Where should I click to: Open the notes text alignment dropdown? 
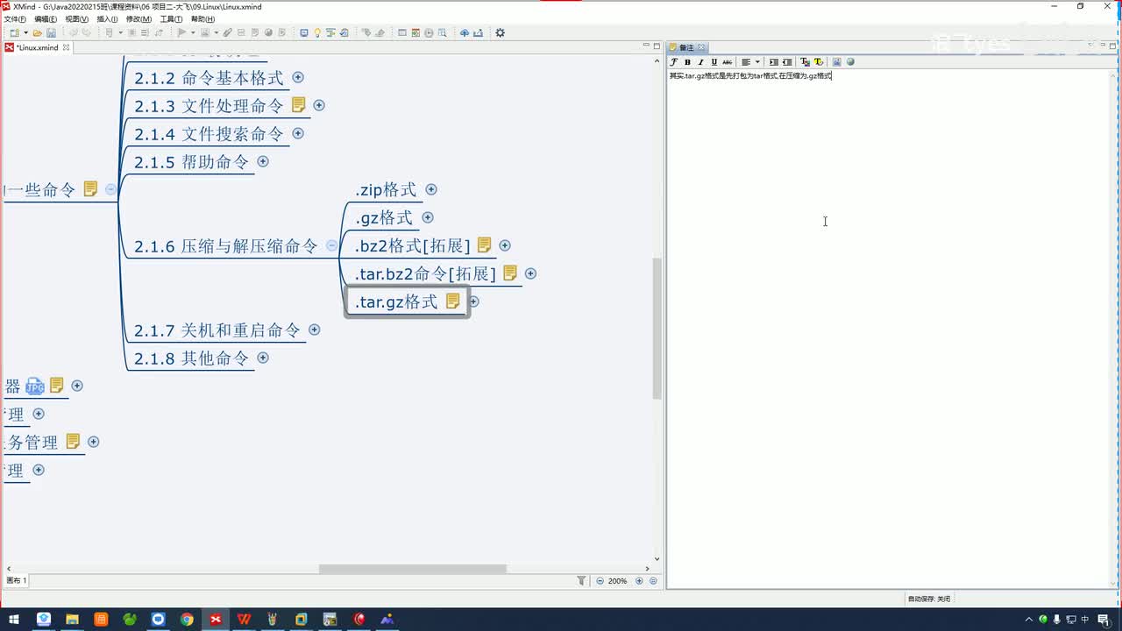[757, 62]
